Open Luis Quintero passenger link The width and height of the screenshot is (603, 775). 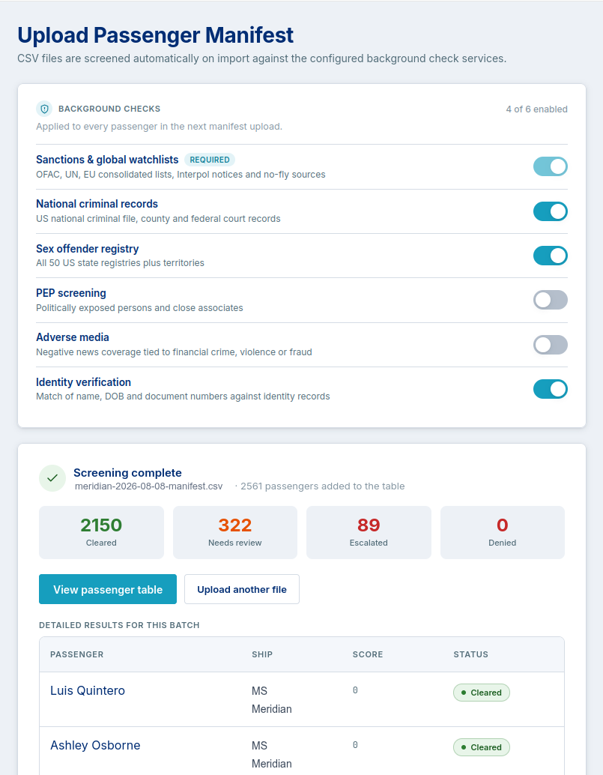pos(88,690)
